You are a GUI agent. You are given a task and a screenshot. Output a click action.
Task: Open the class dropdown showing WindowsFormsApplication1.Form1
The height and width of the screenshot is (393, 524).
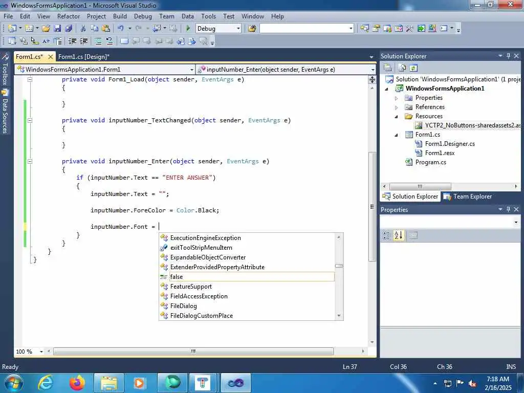click(192, 70)
